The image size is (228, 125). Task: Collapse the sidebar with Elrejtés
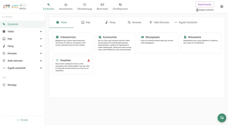click(22, 120)
